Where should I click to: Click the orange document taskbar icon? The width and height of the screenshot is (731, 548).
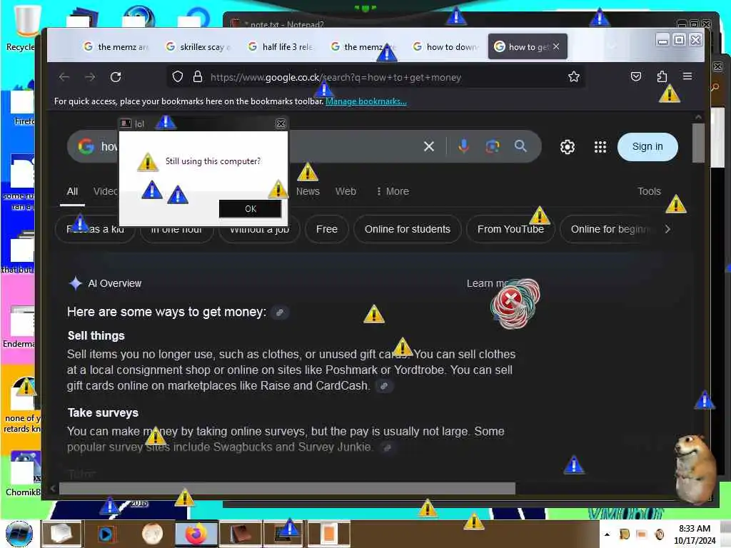click(x=328, y=534)
